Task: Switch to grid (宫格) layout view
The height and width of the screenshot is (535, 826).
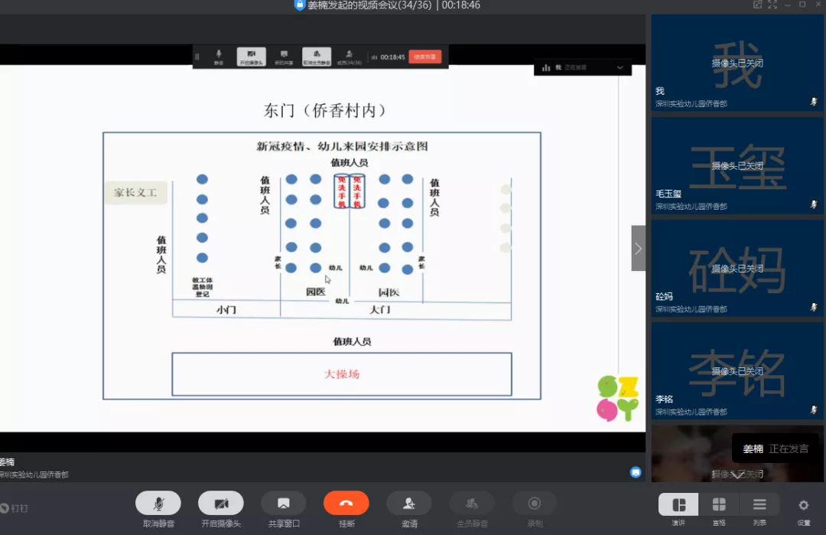Action: point(719,505)
